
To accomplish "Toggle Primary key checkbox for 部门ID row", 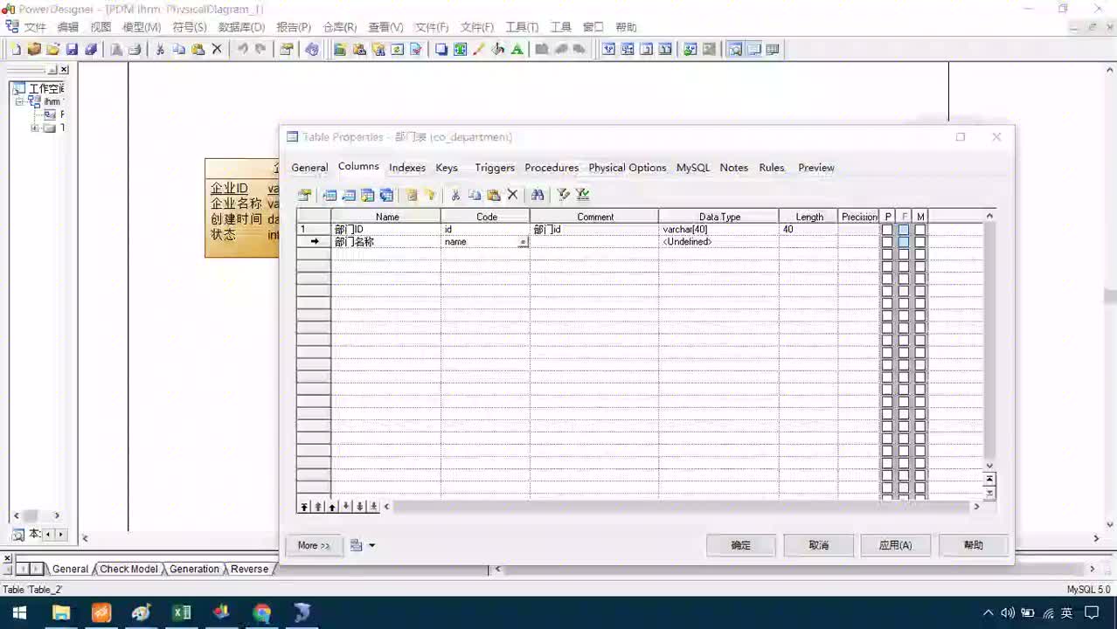I will (x=887, y=230).
